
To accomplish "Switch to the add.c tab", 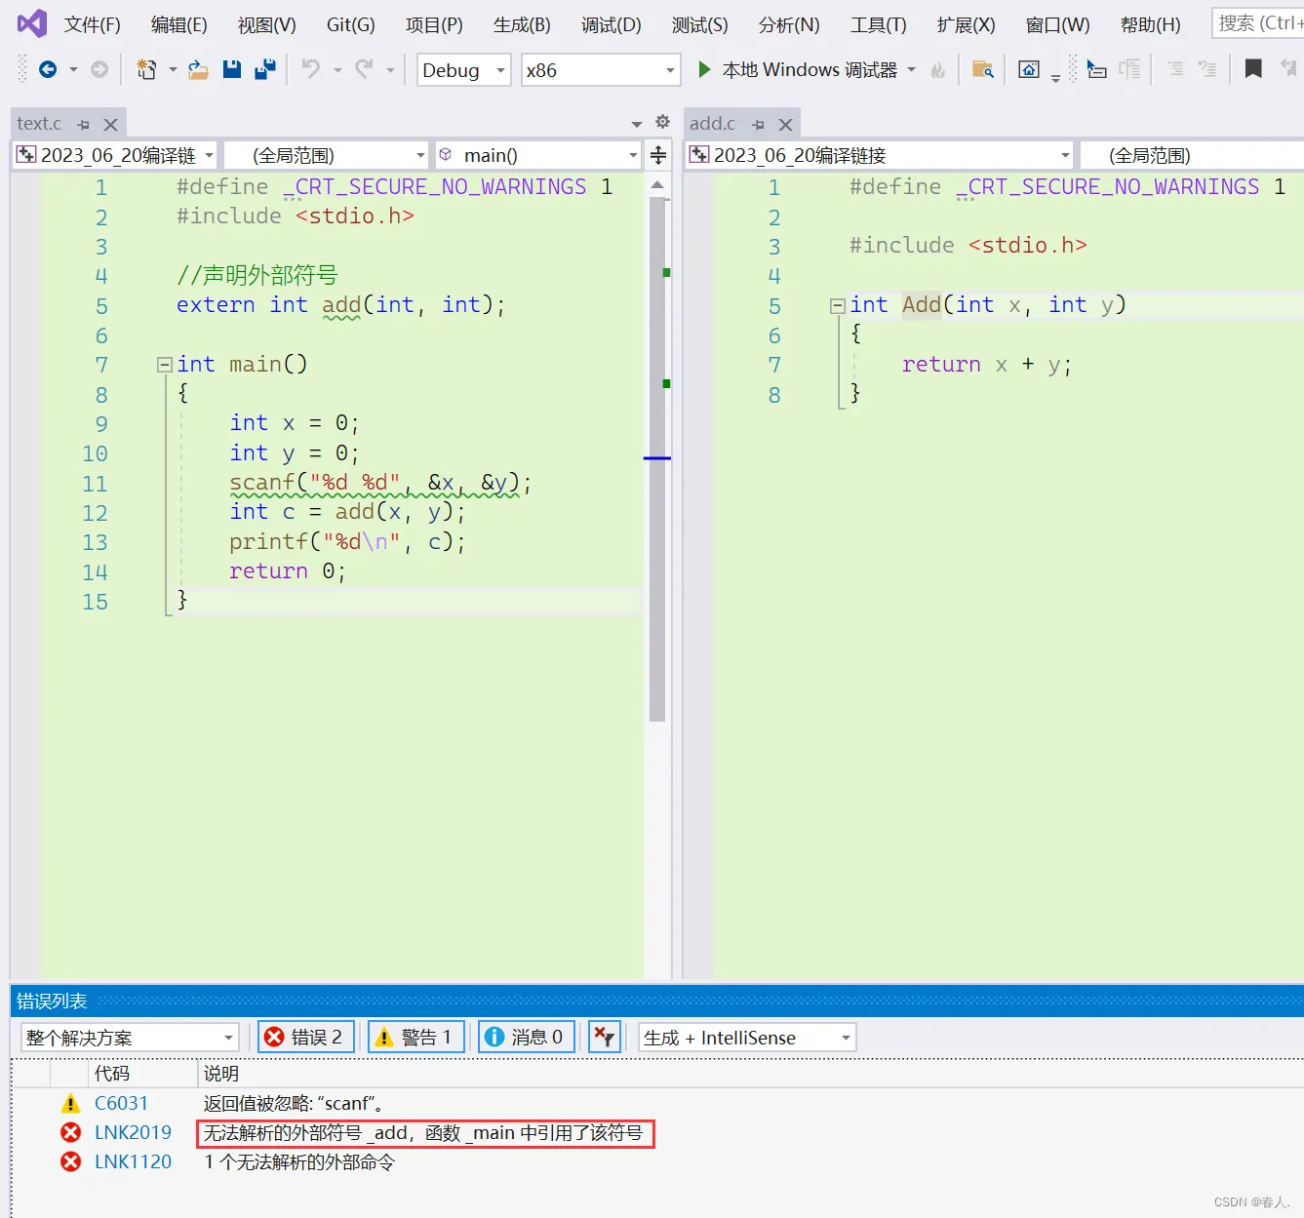I will click(x=712, y=124).
